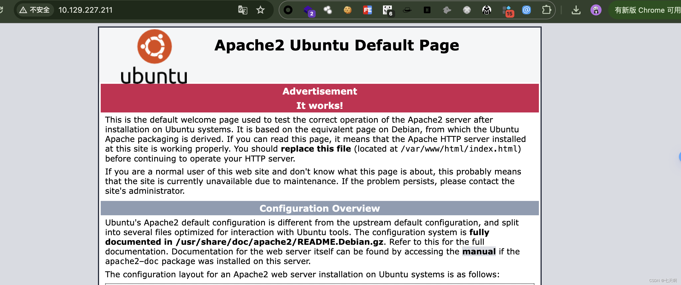Click the grey fox extension icon

point(447,10)
